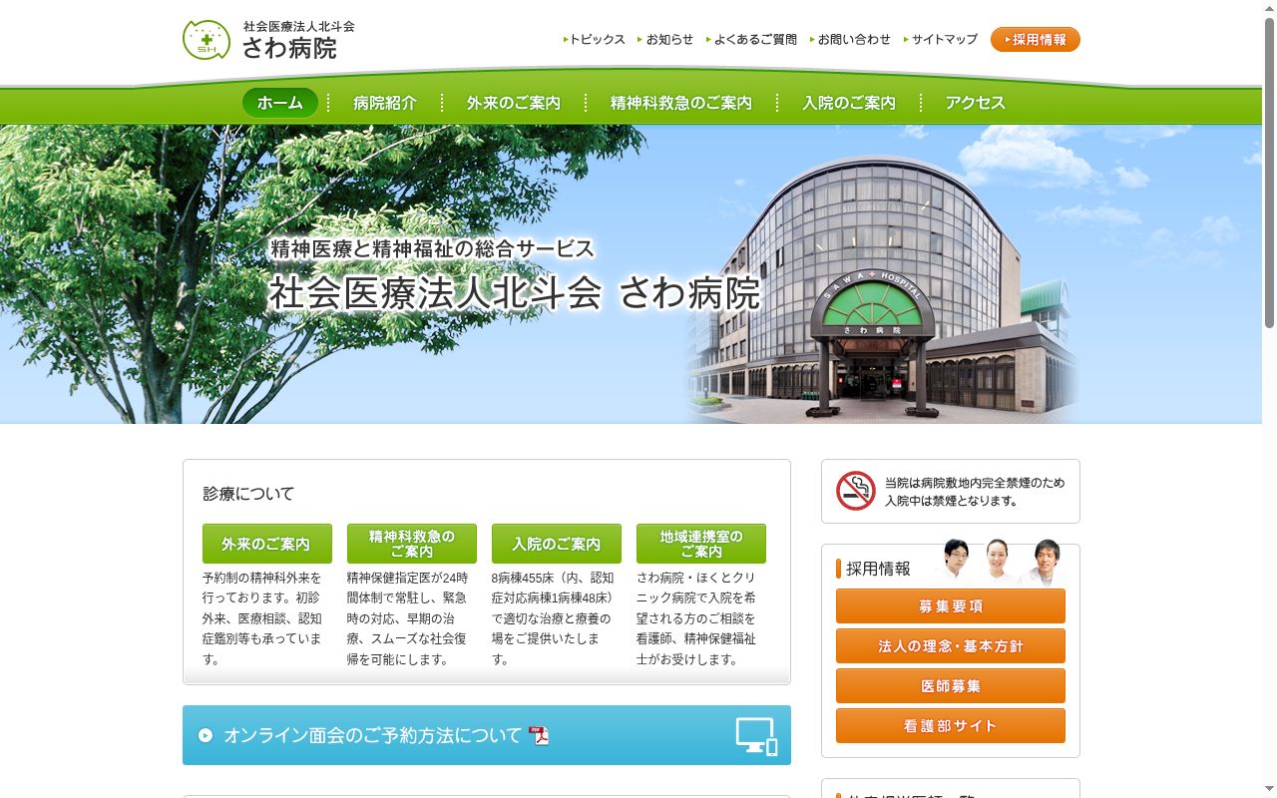Open the 地域連携室のご案内 green button
This screenshot has width=1277, height=798.
(x=701, y=544)
